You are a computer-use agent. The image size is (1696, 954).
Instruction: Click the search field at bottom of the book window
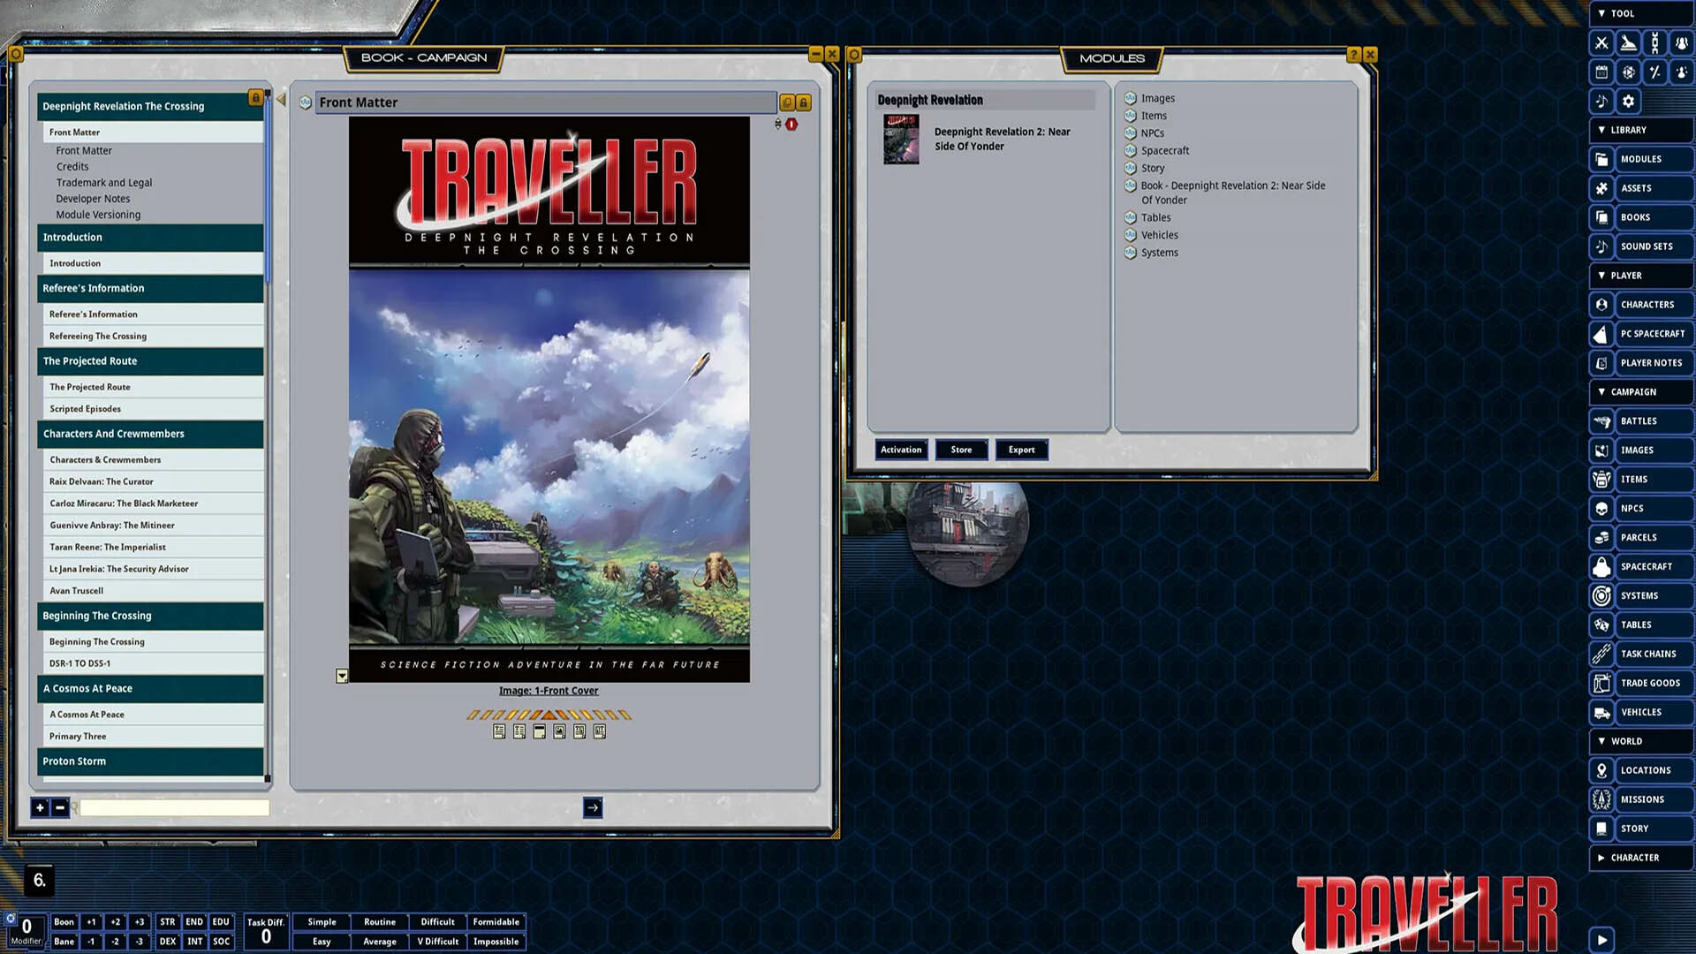click(173, 807)
